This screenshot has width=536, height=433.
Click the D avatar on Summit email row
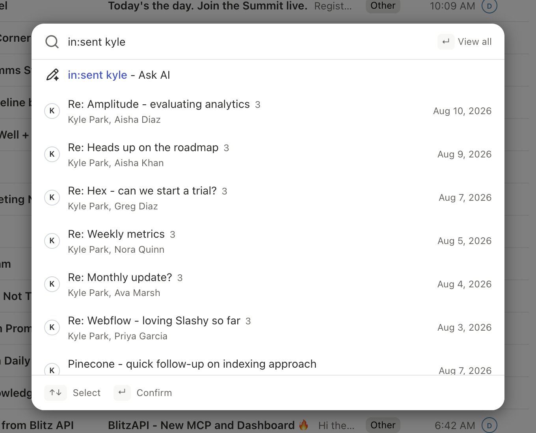pyautogui.click(x=489, y=6)
